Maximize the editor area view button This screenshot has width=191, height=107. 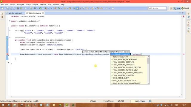pos(183,13)
